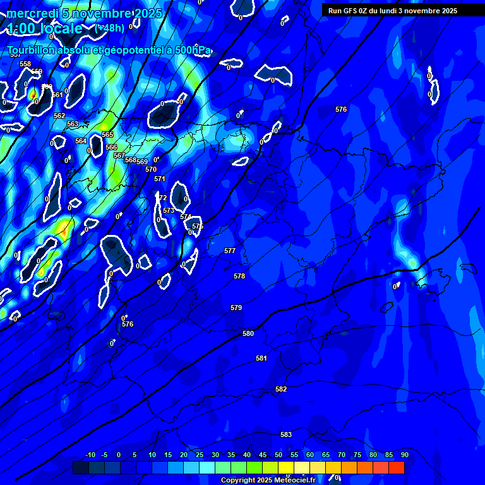
Task: Click the Tourbillon absolu et géopotentiel map title
Action: pos(109,51)
